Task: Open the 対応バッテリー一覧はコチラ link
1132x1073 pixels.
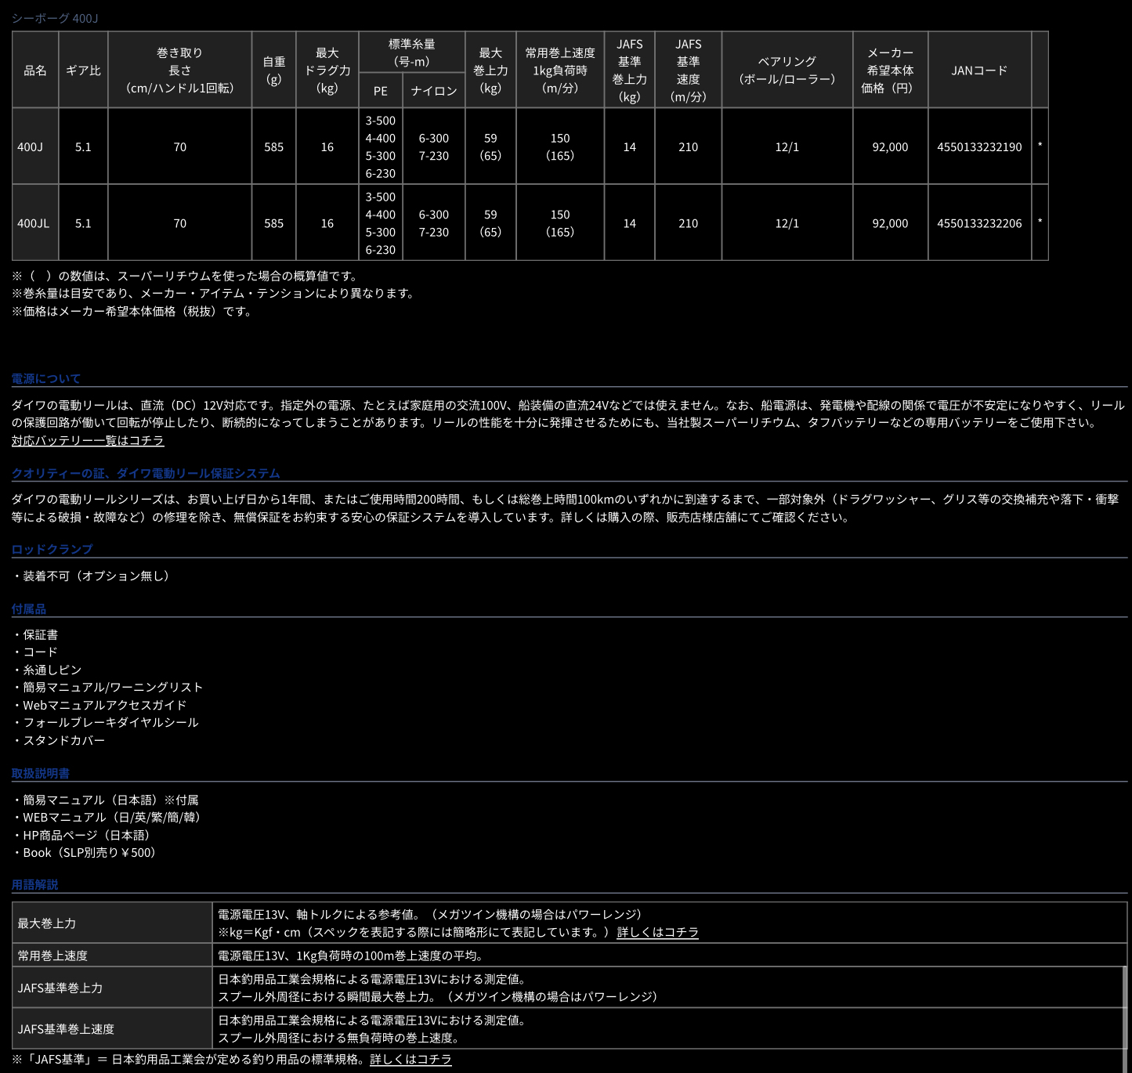Action: 88,440
